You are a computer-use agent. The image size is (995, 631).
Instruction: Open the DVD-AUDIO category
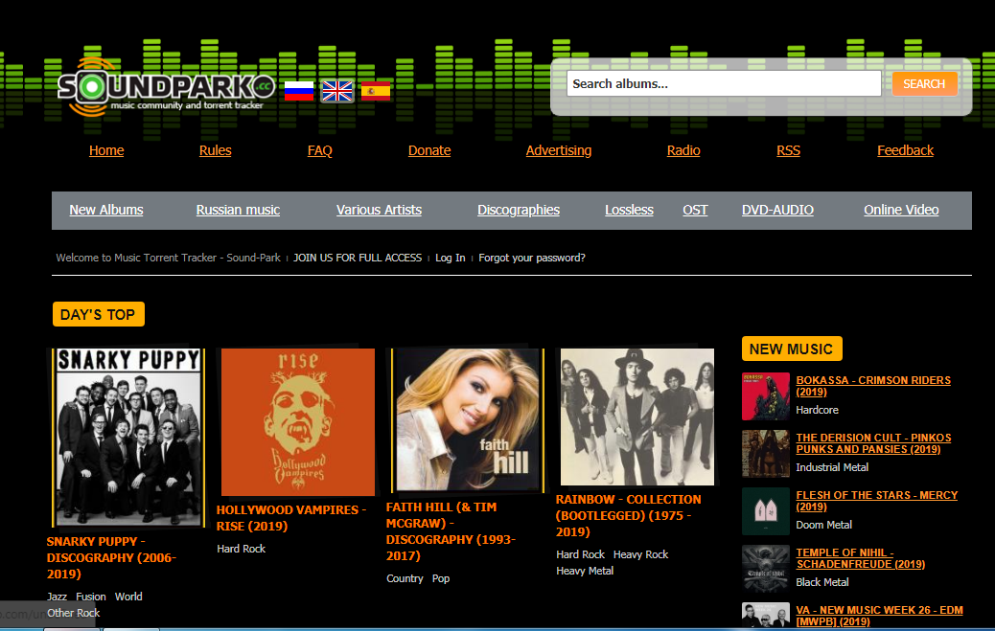pyautogui.click(x=777, y=210)
